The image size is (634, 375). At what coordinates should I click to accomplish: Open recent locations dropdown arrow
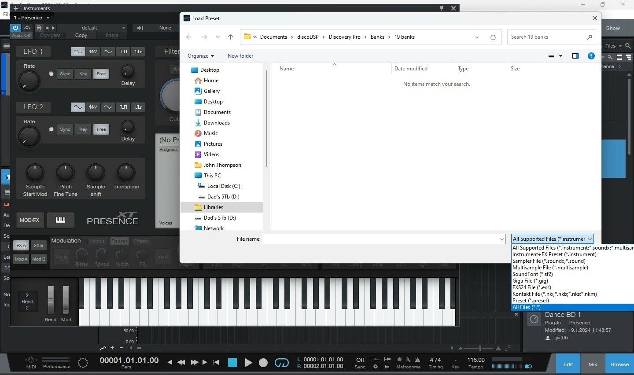tap(217, 37)
